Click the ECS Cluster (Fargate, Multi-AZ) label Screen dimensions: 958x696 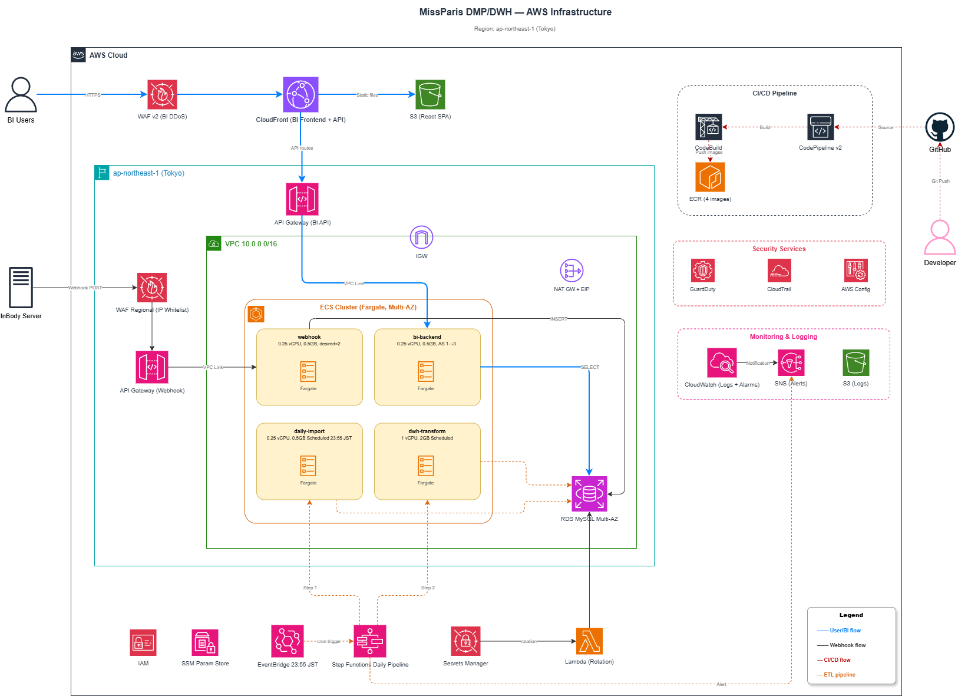368,307
